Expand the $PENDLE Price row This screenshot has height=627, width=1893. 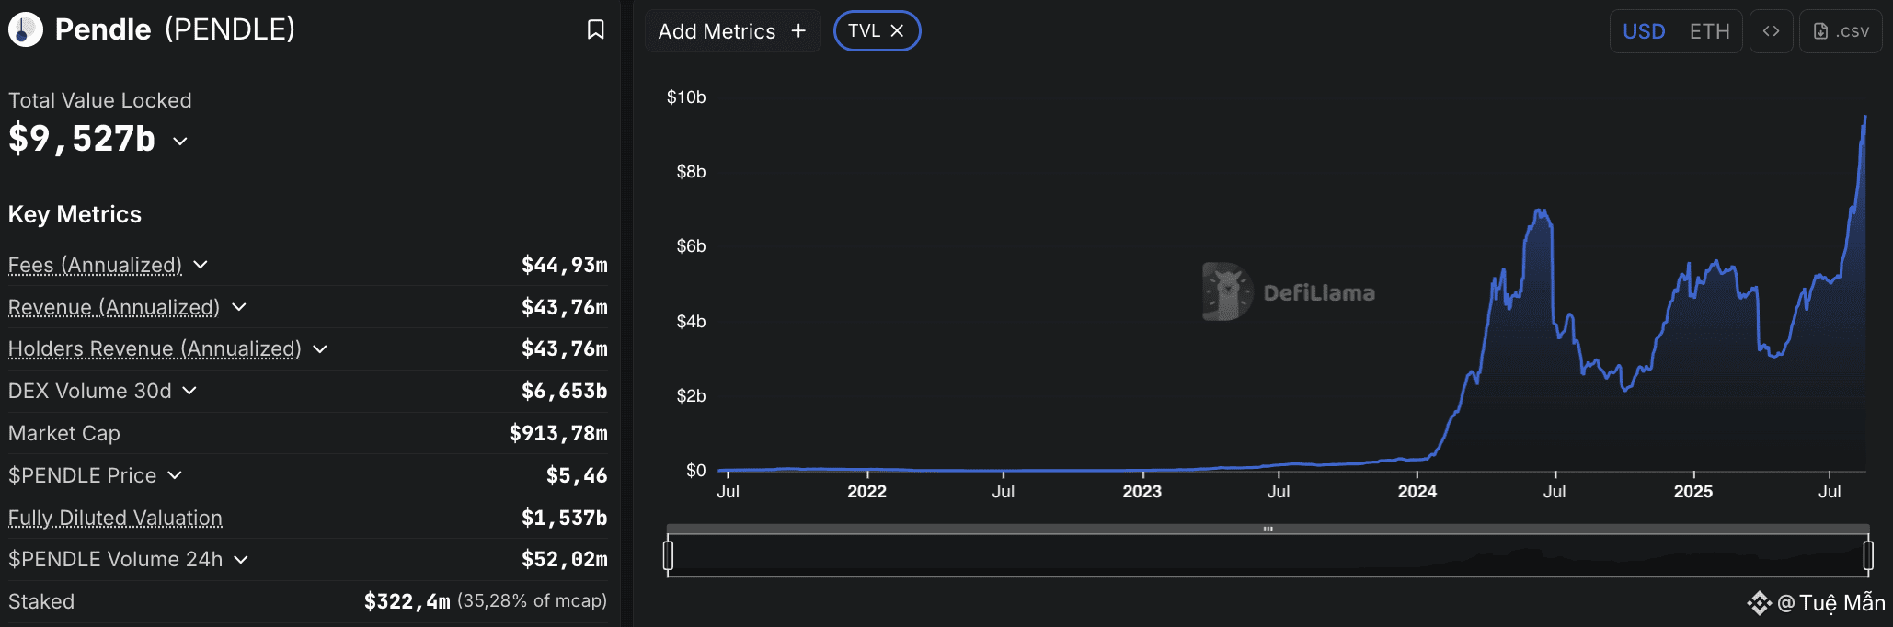pos(175,475)
